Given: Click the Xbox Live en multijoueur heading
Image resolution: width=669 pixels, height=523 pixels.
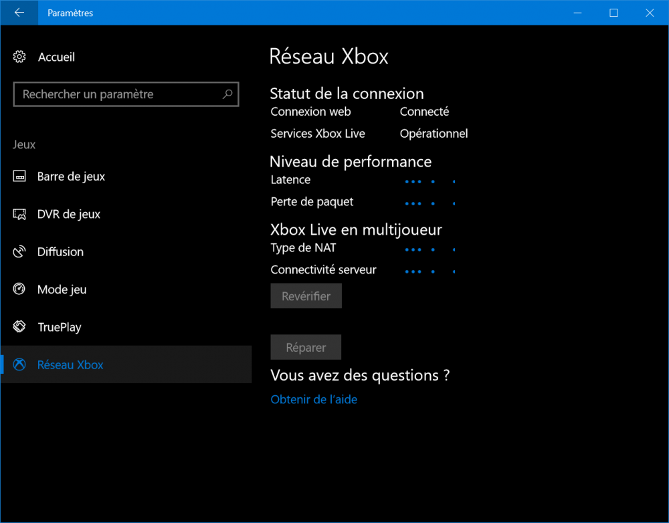Looking at the screenshot, I should 357,230.
